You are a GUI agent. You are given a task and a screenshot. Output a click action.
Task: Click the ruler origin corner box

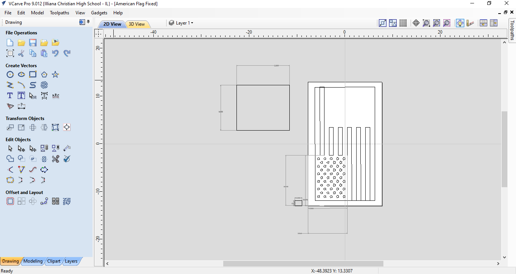pyautogui.click(x=99, y=34)
